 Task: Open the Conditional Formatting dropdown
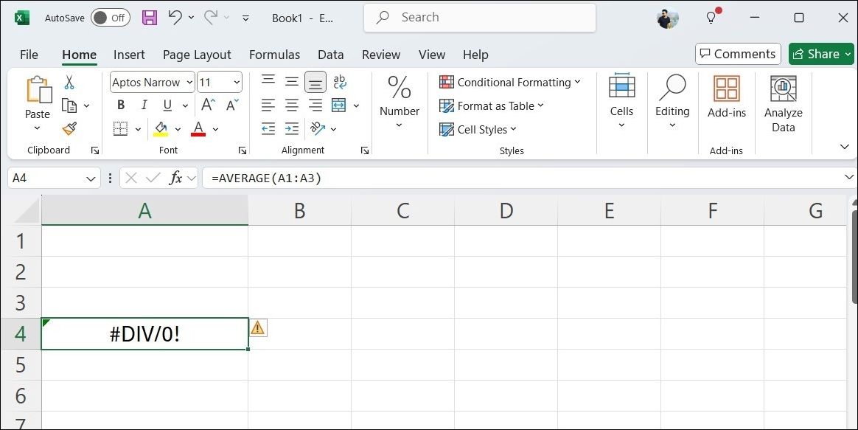pos(510,82)
